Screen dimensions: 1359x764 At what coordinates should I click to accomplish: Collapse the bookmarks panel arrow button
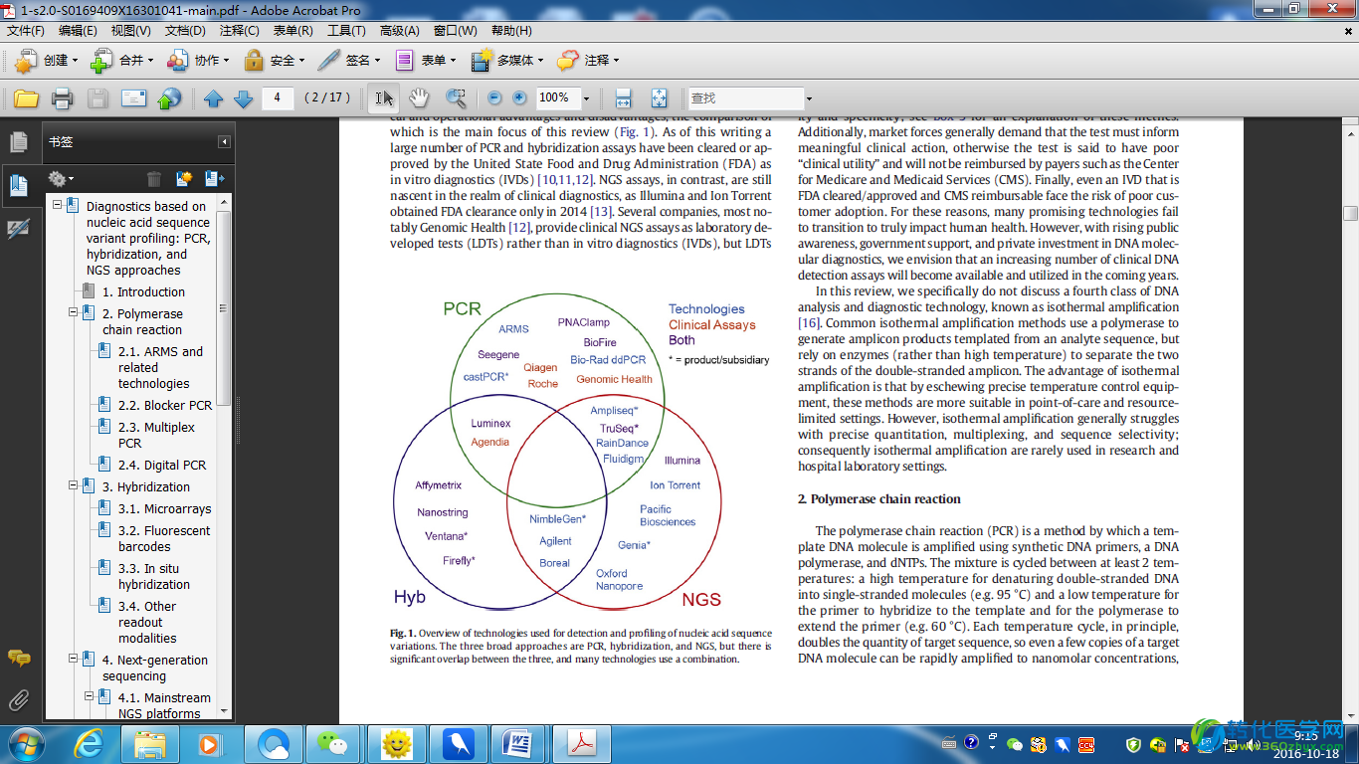coord(225,142)
